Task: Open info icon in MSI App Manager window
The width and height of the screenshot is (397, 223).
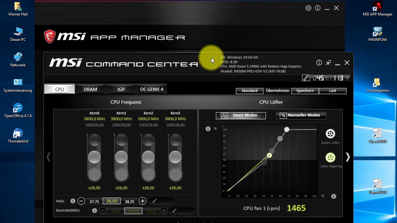Action: coord(318,8)
